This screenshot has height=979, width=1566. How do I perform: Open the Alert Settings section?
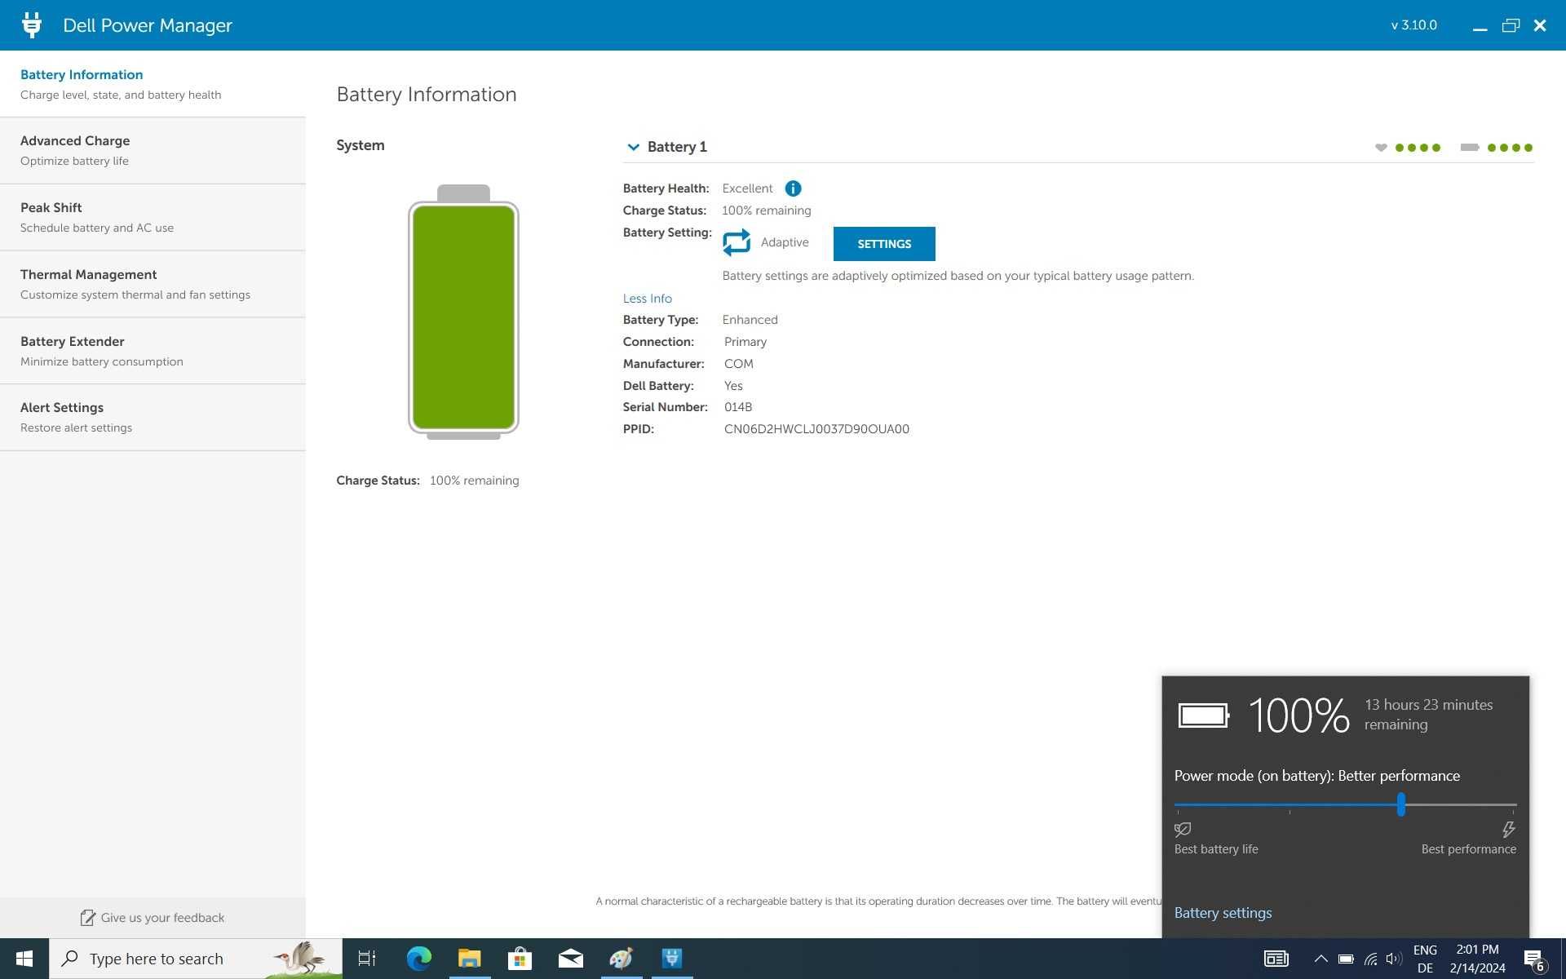(x=153, y=418)
